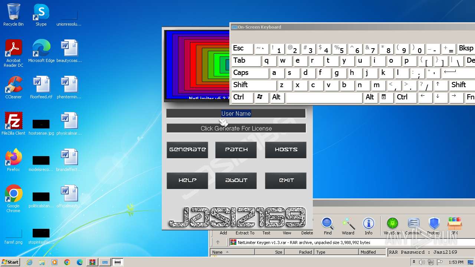Image resolution: width=475 pixels, height=267 pixels.
Task: Open WinRAR Comment tool
Action: 413,226
